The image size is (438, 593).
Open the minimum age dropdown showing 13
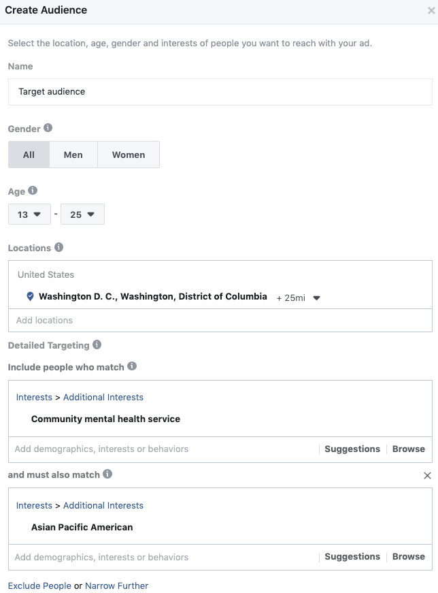[x=29, y=214]
